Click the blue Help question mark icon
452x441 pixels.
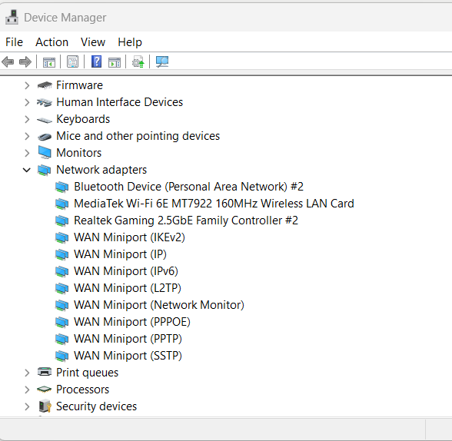tap(96, 61)
